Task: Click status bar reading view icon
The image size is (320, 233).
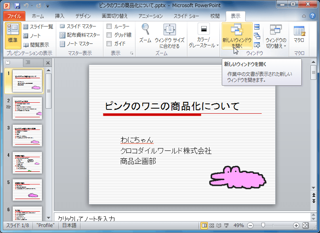Action: coord(219,225)
